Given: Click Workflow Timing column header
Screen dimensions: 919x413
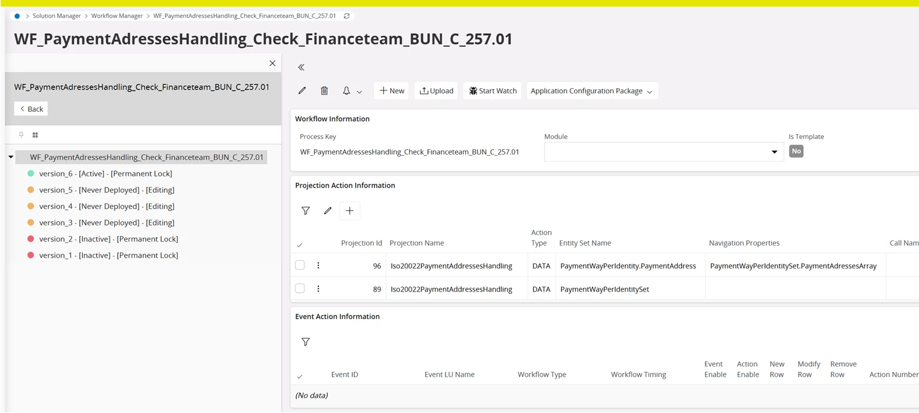Looking at the screenshot, I should pyautogui.click(x=639, y=374).
